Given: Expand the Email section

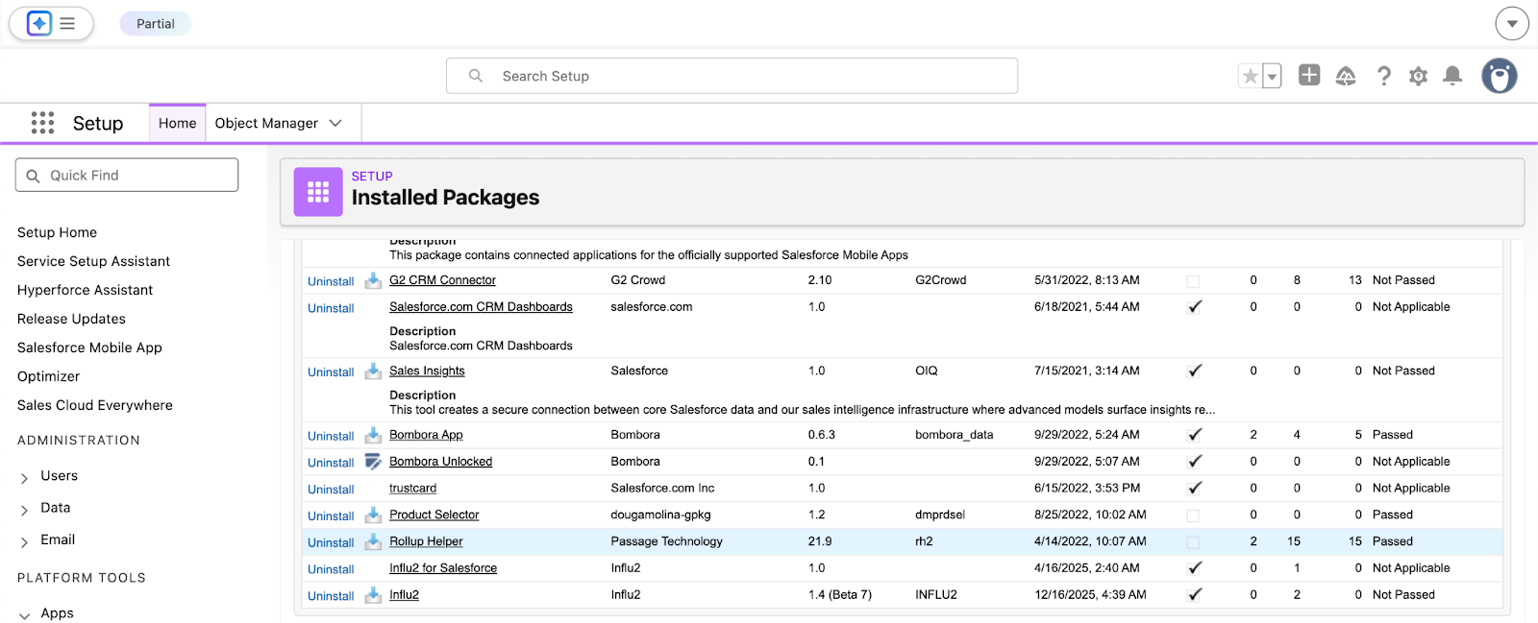Looking at the screenshot, I should (25, 541).
